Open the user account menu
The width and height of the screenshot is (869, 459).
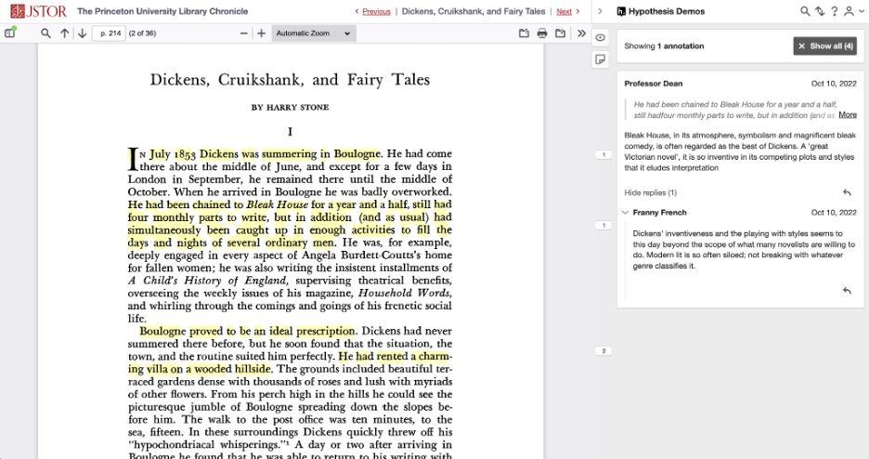click(x=853, y=11)
